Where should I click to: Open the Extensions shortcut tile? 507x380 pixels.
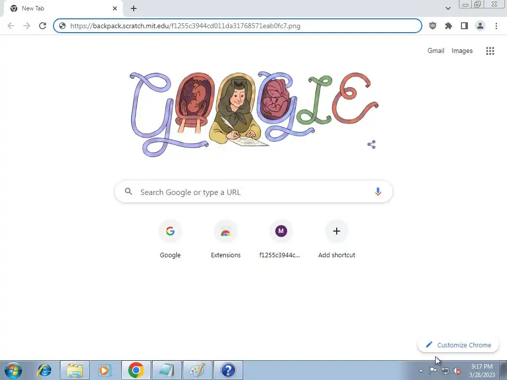pos(226,239)
